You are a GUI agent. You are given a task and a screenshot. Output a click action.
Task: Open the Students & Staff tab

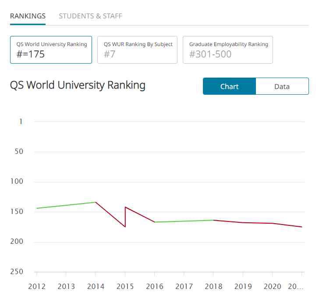pos(91,16)
